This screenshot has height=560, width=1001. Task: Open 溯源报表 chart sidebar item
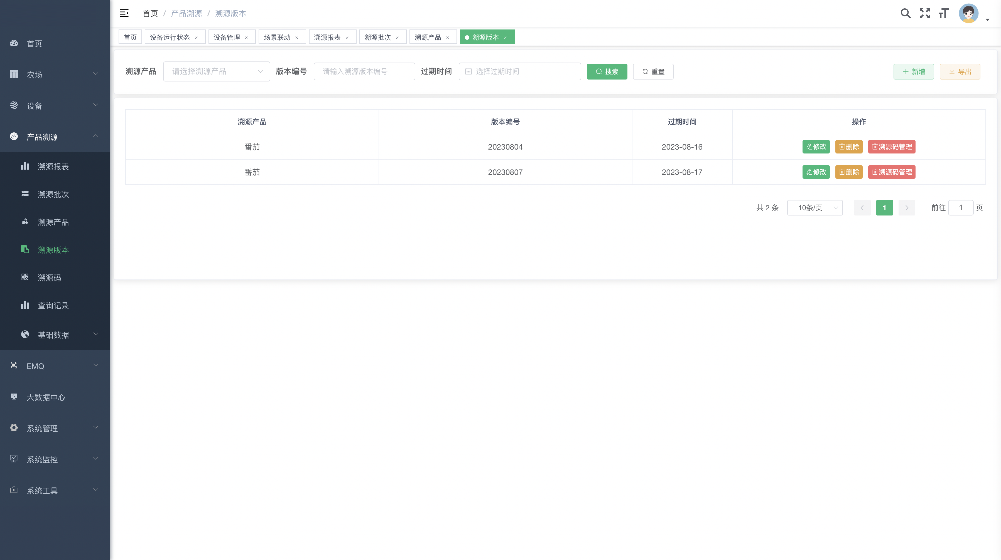[53, 167]
